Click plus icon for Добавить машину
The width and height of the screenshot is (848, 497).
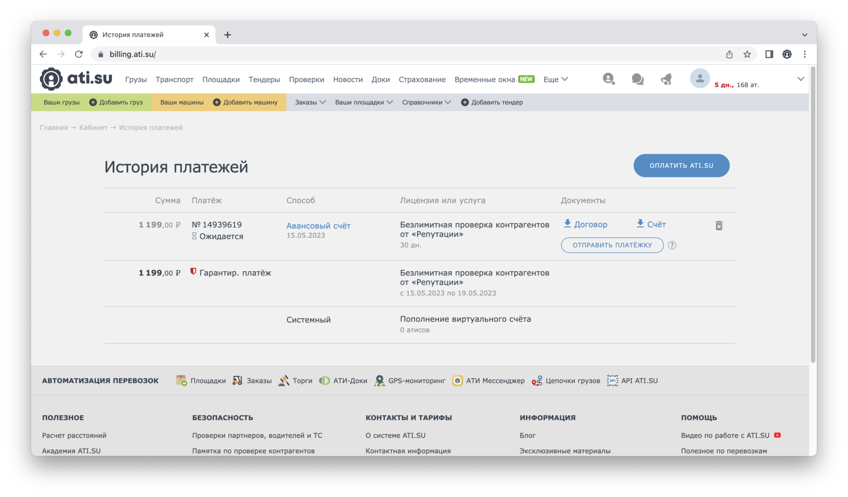click(x=217, y=102)
